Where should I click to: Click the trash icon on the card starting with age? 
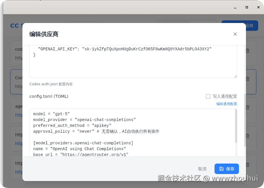pos(247,107)
